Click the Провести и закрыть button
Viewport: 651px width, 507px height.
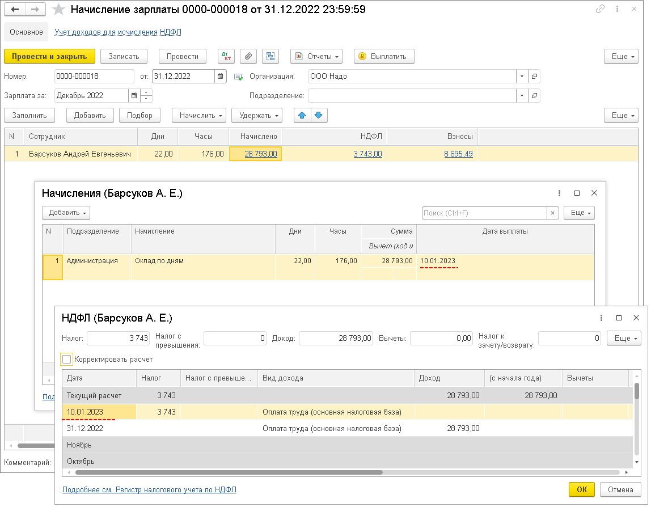tap(49, 57)
